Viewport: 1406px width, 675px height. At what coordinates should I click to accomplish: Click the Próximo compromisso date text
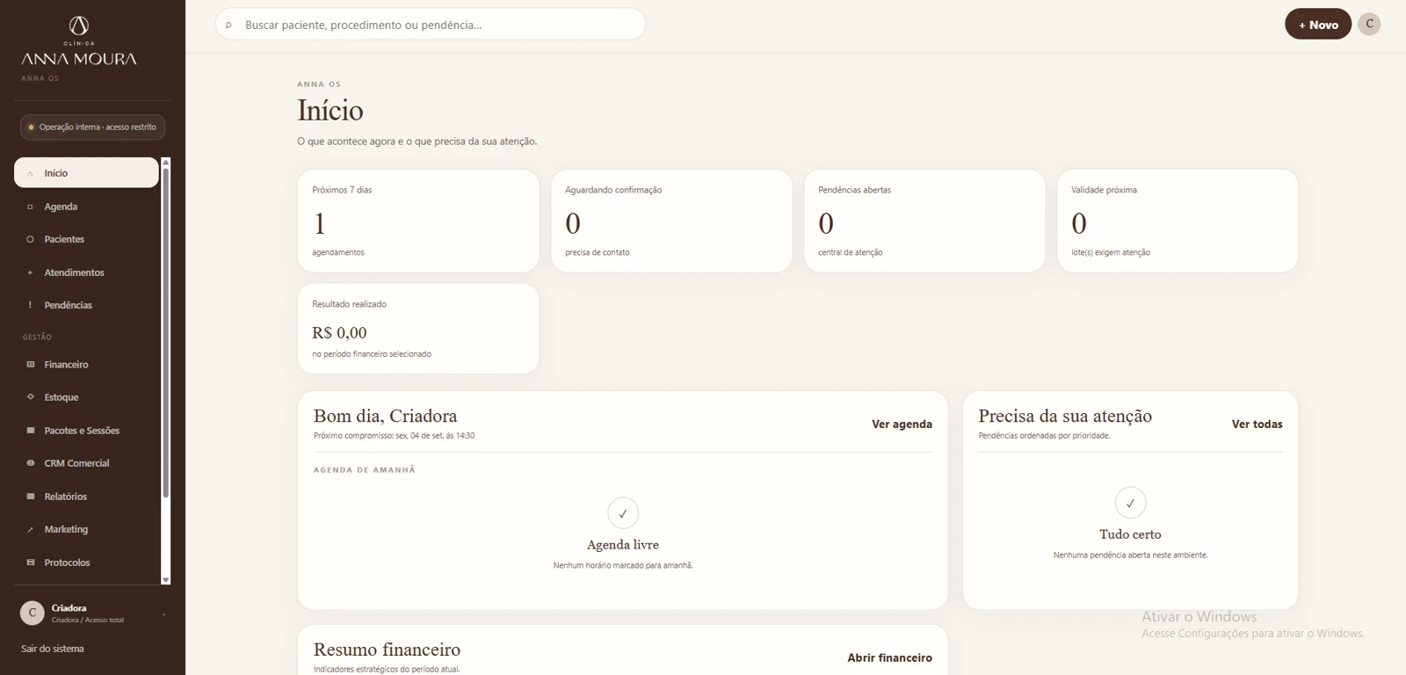(x=395, y=436)
